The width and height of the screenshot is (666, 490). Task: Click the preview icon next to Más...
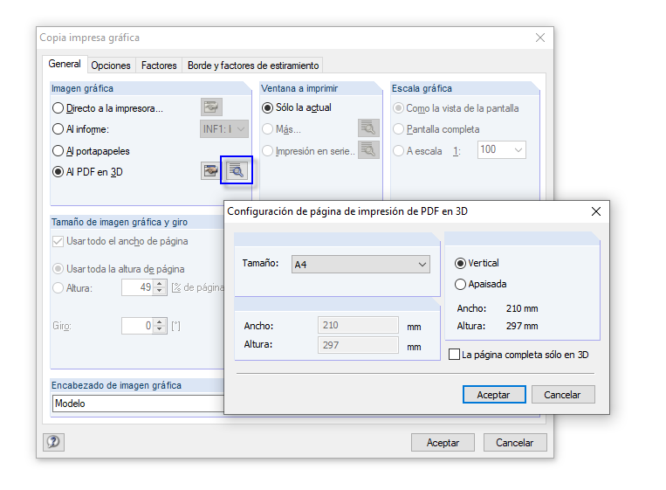(368, 128)
